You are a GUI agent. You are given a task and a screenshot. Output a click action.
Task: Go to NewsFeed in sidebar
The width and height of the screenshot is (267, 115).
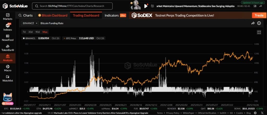pos(8,38)
